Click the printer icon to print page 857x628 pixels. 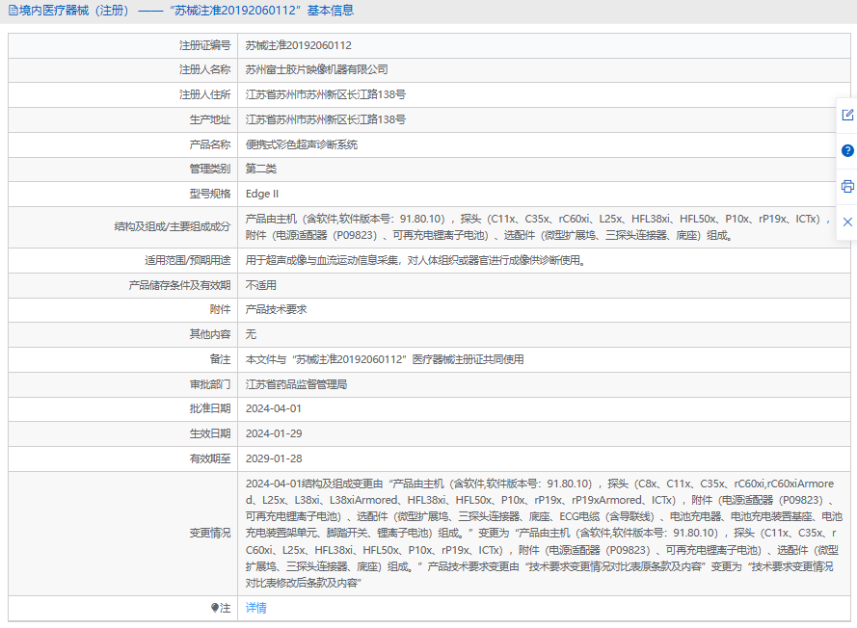tap(847, 186)
